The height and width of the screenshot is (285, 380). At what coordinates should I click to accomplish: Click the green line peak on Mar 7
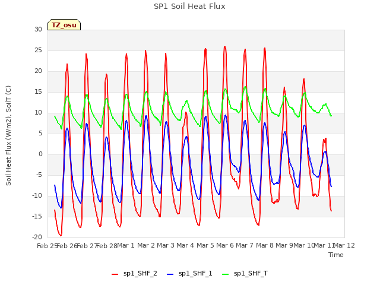click(245, 87)
